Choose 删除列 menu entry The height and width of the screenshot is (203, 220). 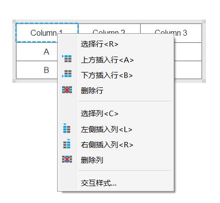pyautogui.click(x=116, y=160)
